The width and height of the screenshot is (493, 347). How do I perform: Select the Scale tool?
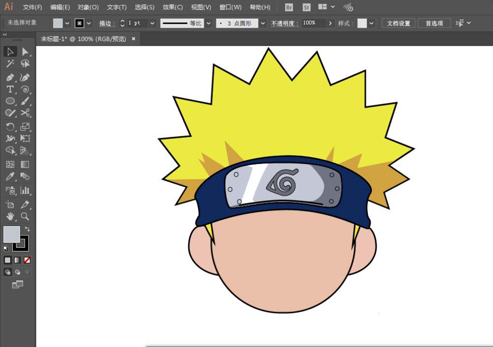(25, 126)
